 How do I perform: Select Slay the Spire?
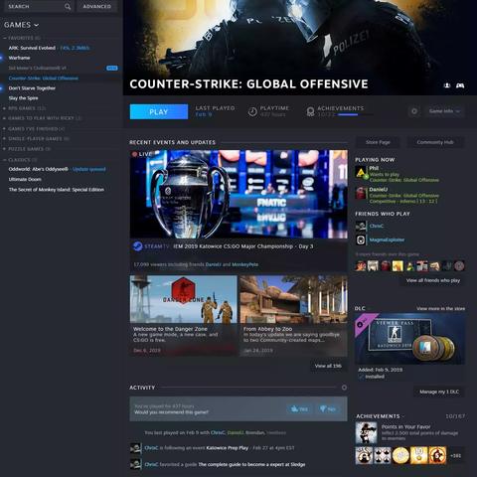click(x=23, y=98)
